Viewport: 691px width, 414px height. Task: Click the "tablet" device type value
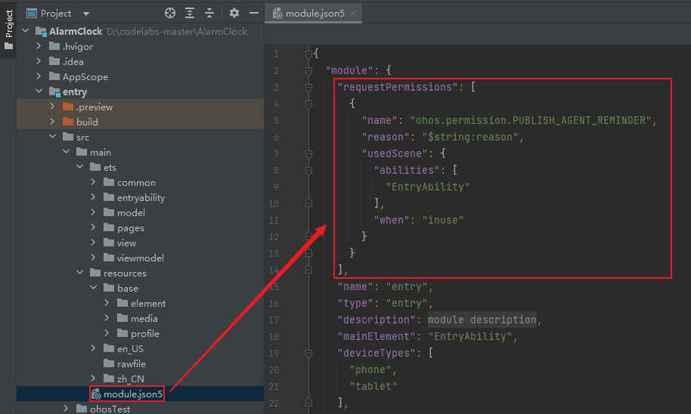373,386
